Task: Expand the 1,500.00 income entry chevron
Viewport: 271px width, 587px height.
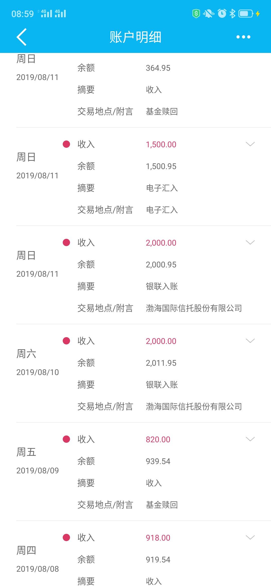Action: 250,144
